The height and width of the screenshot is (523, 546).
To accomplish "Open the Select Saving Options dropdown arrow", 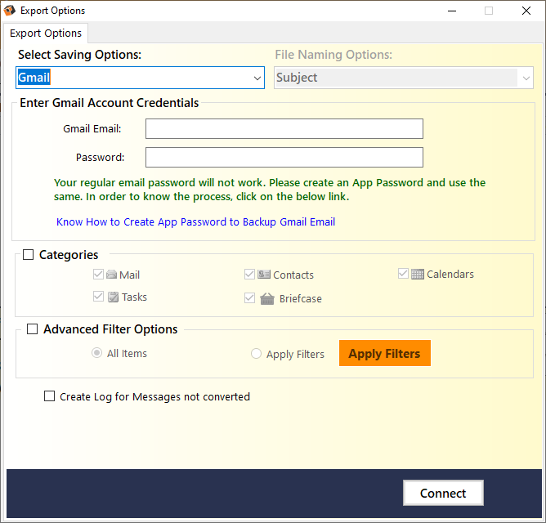I will pyautogui.click(x=257, y=78).
